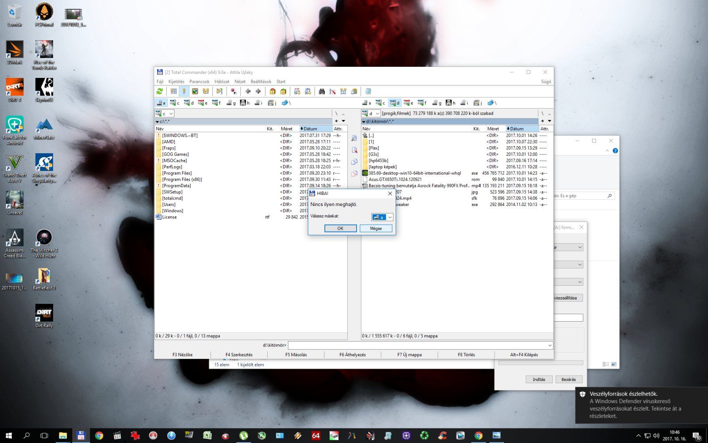Click the Notepad icon in toolbar

368,91
